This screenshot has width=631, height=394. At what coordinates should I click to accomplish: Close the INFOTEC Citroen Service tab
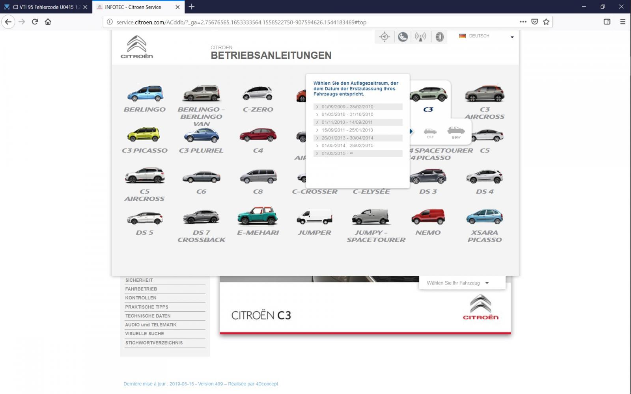(177, 7)
